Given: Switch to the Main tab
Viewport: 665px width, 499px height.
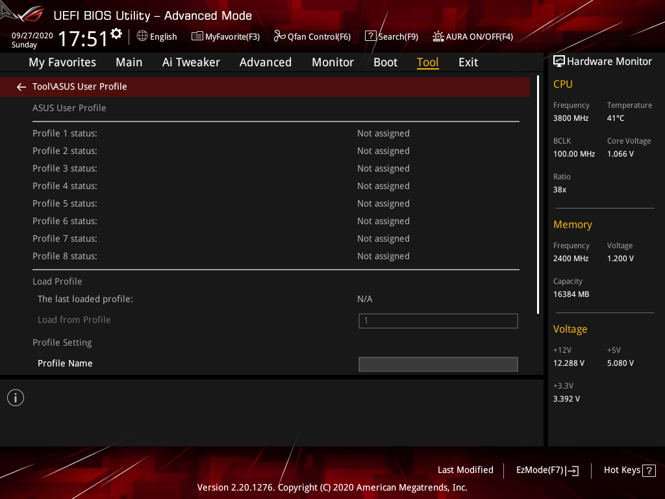Looking at the screenshot, I should tap(129, 62).
